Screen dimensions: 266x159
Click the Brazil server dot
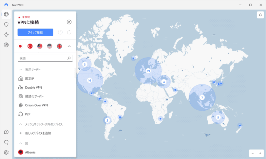[x=120, y=117]
